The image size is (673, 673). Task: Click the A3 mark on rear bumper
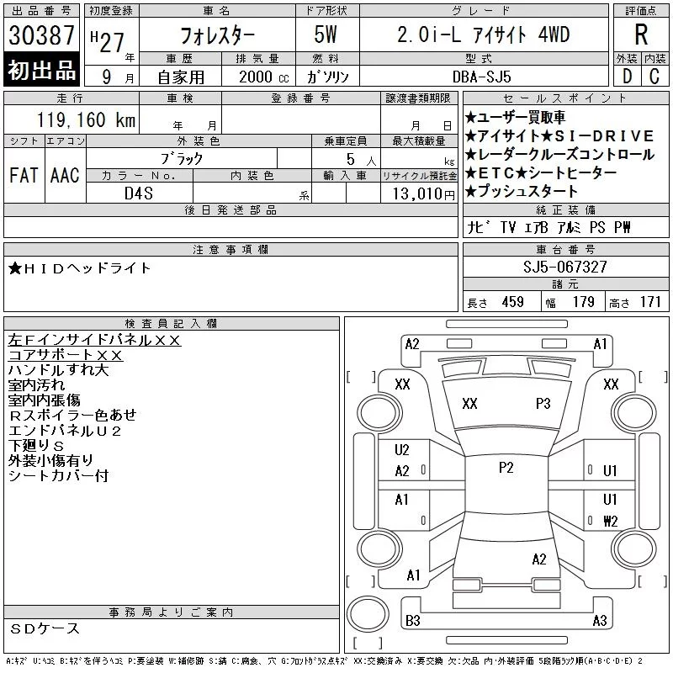[600, 620]
